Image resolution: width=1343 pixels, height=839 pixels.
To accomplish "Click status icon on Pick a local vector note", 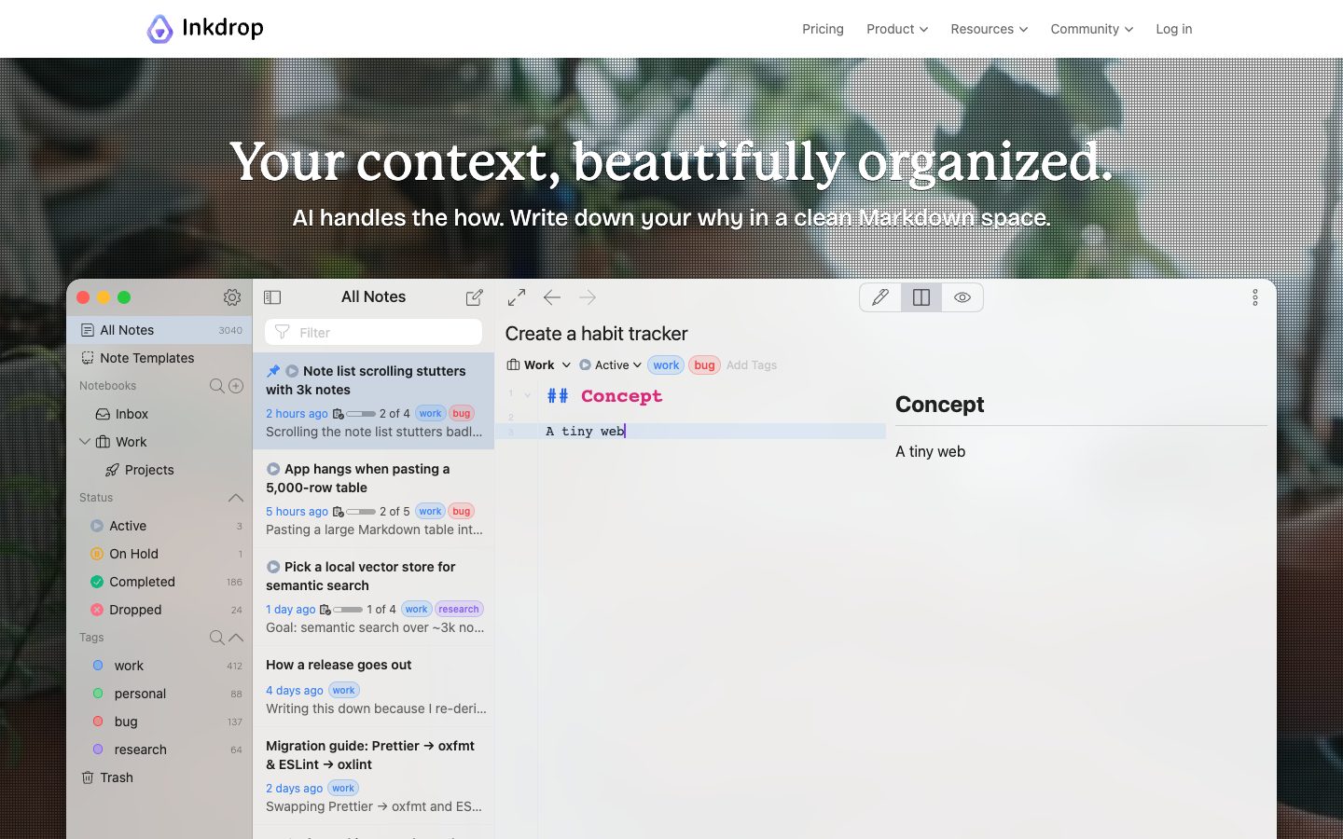I will [273, 567].
